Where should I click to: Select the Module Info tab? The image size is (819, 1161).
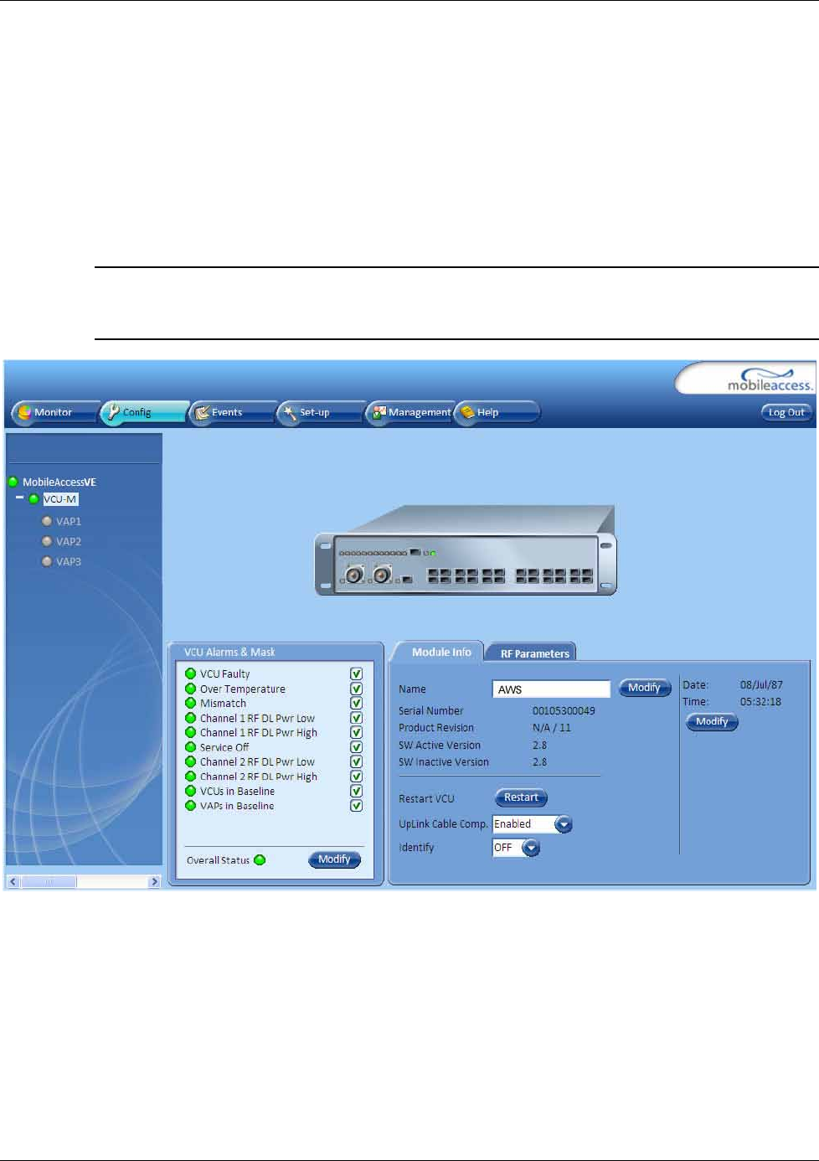click(x=440, y=652)
